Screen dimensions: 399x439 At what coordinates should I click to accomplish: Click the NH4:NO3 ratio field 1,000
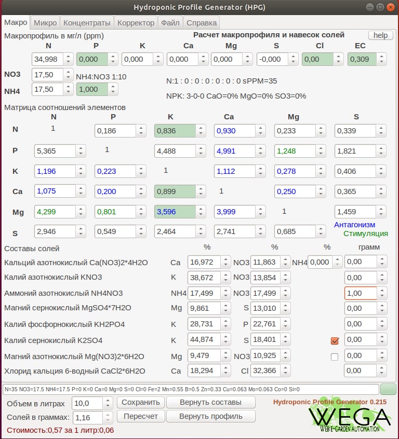tap(92, 89)
